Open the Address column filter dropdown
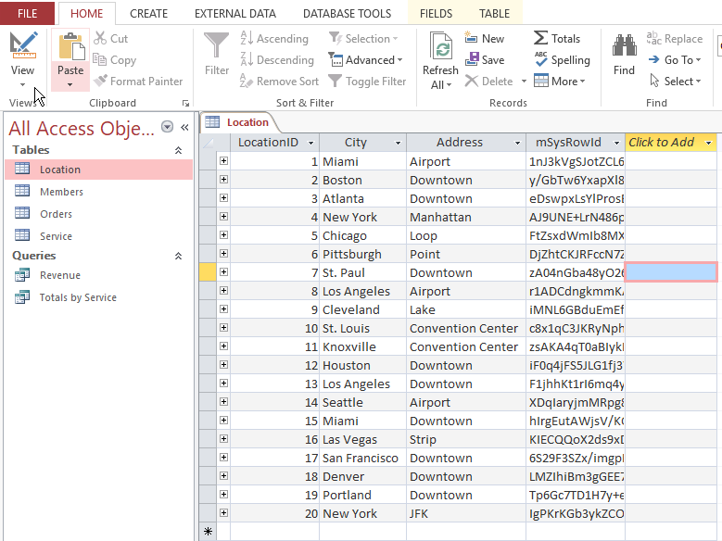Viewport: 722px width, 541px height. click(517, 144)
